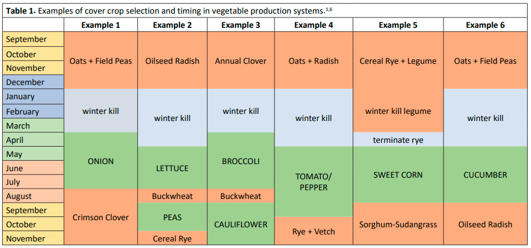Click the Example 1 column header

point(101,25)
